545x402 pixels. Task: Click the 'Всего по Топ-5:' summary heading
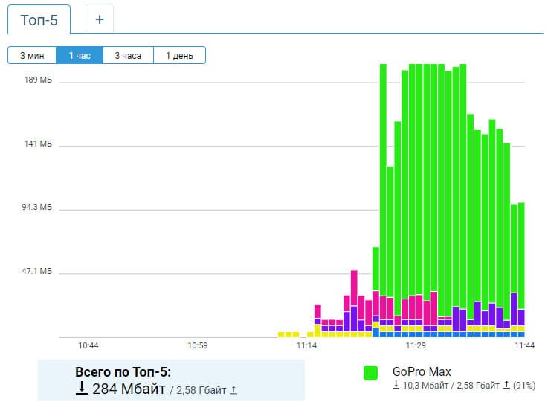click(x=123, y=372)
